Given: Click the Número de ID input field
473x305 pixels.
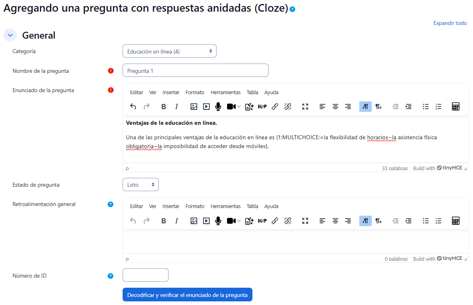Looking at the screenshot, I should 145,275.
